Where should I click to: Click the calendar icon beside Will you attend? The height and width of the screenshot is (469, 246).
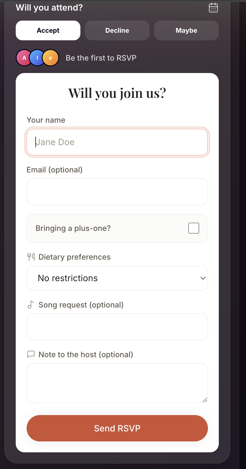[213, 8]
